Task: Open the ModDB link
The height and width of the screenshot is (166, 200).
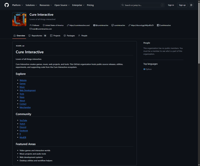Action: coord(23,137)
